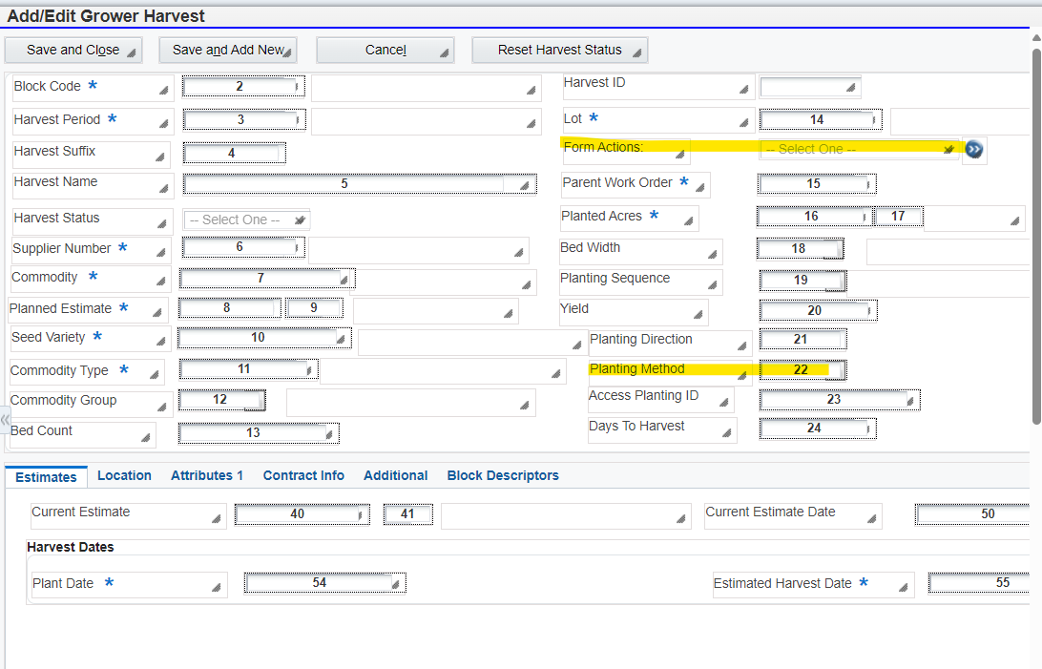The width and height of the screenshot is (1042, 669).
Task: Click the Lot input field
Action: 821,119
